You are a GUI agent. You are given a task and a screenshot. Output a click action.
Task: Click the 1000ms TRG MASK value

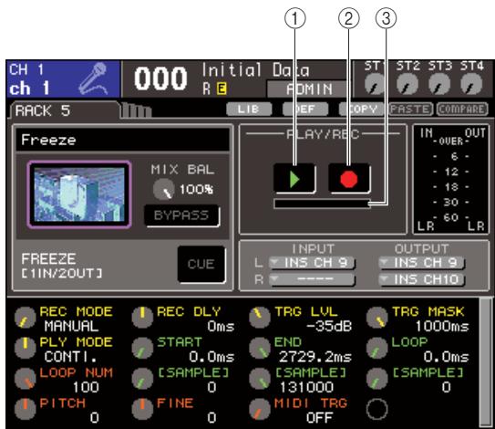click(x=442, y=326)
